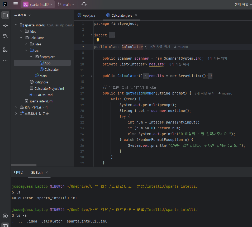Expand the folded import block
252x227 pixels.
tap(92, 35)
